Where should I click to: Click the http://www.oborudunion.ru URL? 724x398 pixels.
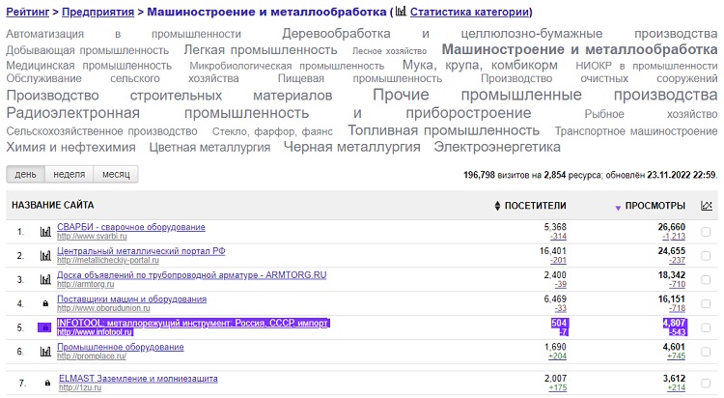click(x=103, y=308)
